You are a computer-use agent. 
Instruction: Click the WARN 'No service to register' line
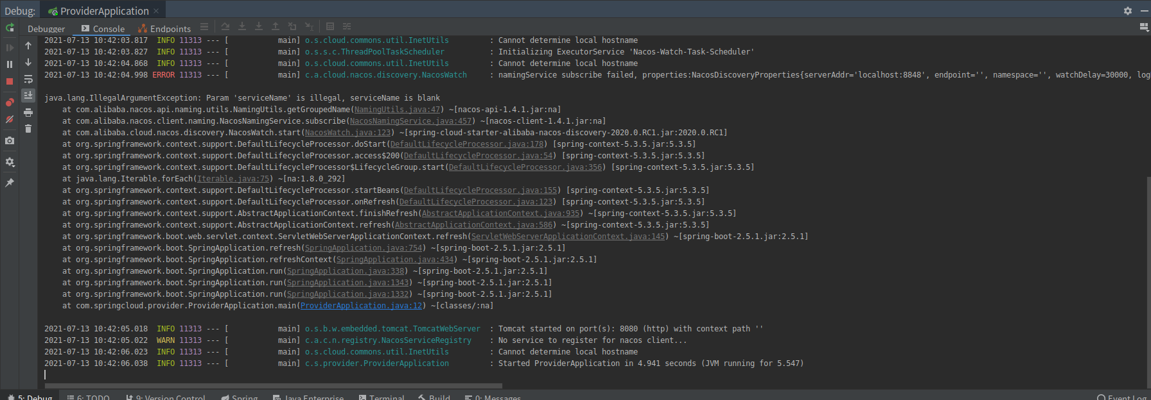(365, 340)
